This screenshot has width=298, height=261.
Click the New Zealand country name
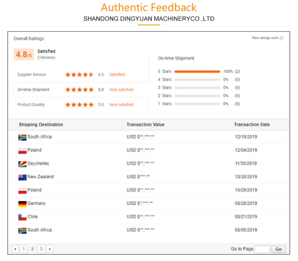click(41, 177)
